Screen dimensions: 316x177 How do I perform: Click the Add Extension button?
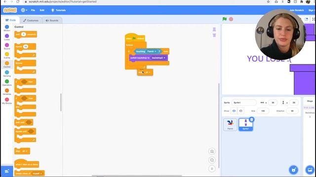7,171
